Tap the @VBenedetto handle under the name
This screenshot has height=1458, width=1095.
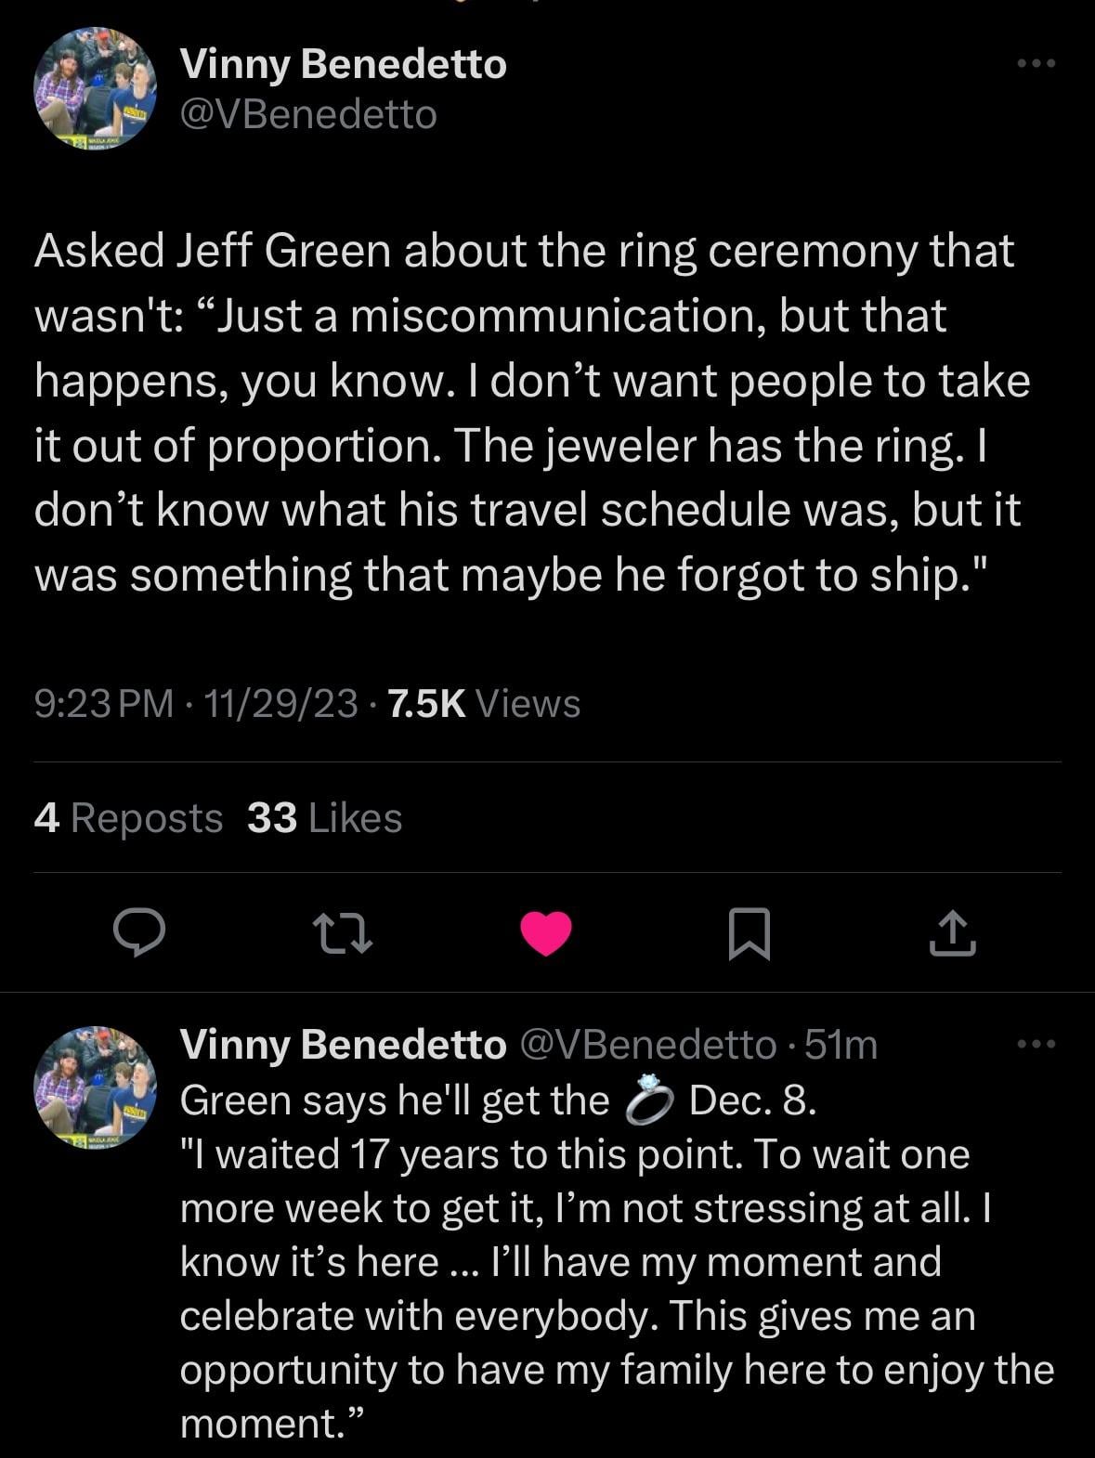tap(308, 115)
